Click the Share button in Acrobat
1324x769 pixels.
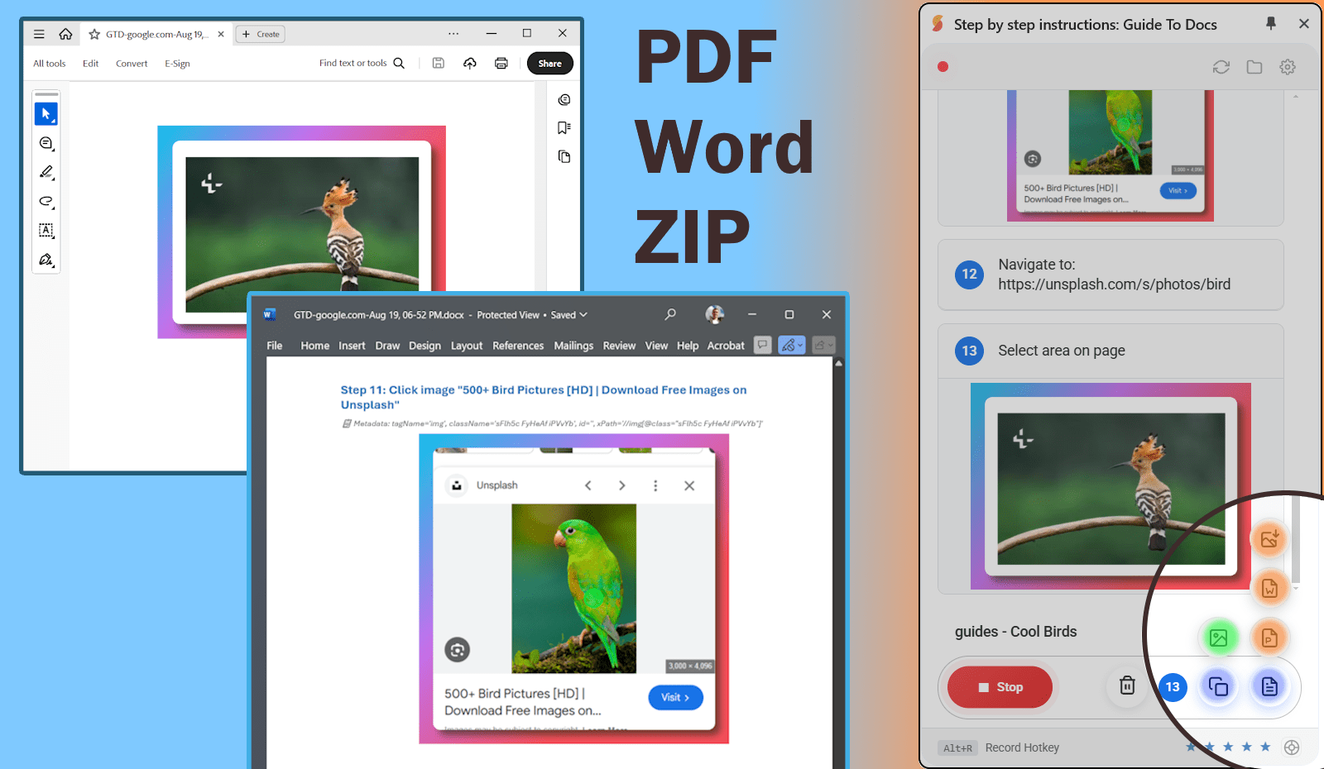(549, 64)
